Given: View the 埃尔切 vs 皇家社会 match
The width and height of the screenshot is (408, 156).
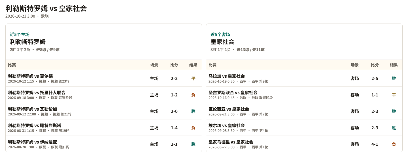Looking at the screenshot, I should pyautogui.click(x=304, y=128).
